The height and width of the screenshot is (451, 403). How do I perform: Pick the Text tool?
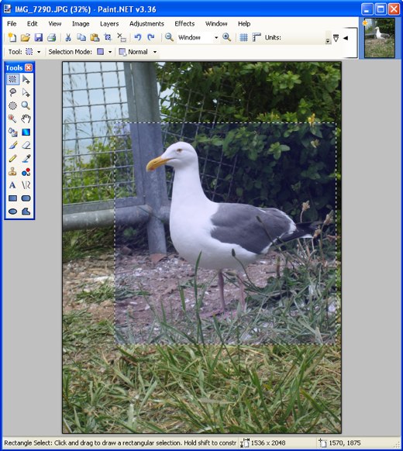point(12,185)
